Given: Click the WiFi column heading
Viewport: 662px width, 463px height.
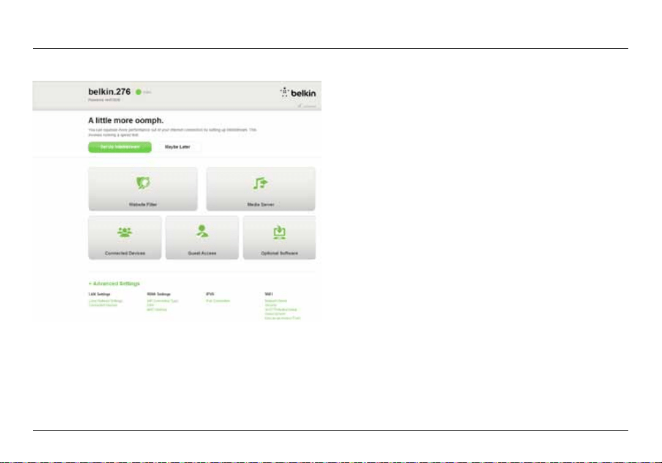Looking at the screenshot, I should point(268,294).
